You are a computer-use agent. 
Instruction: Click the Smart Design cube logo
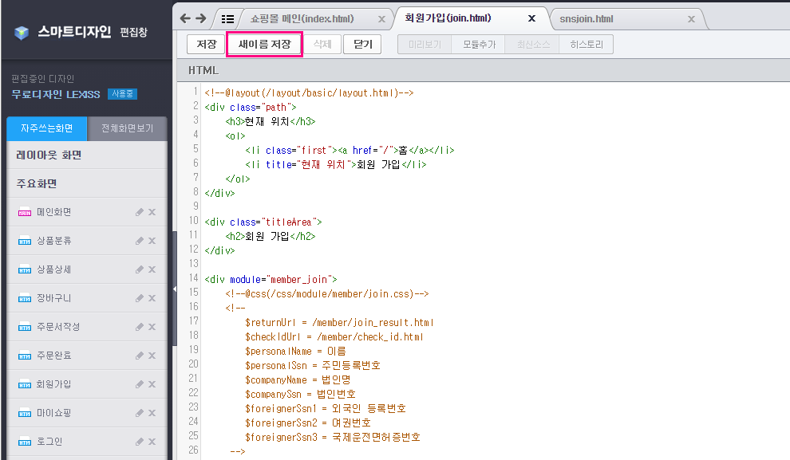tap(22, 33)
